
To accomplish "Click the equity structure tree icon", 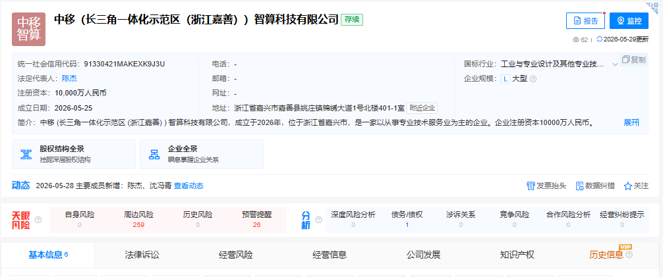I will coord(26,155).
